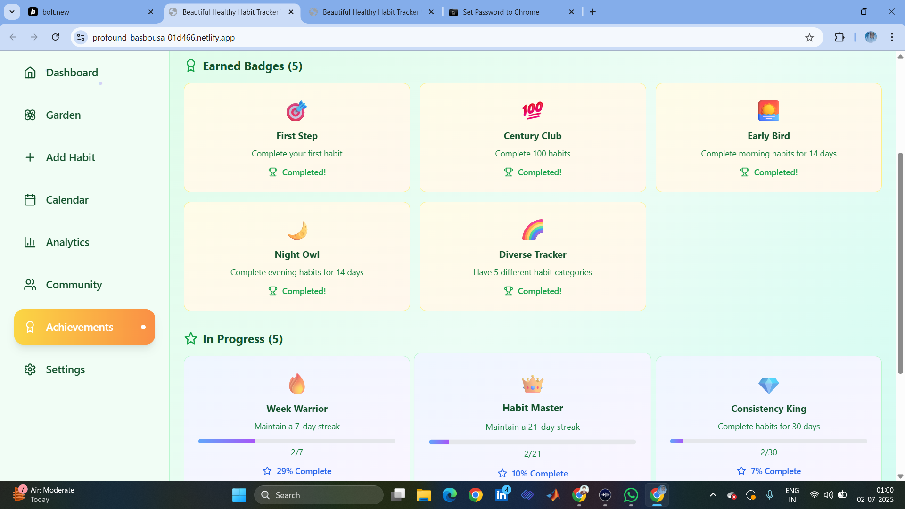Show hidden system tray icons chevron
The image size is (905, 509).
coord(713,495)
